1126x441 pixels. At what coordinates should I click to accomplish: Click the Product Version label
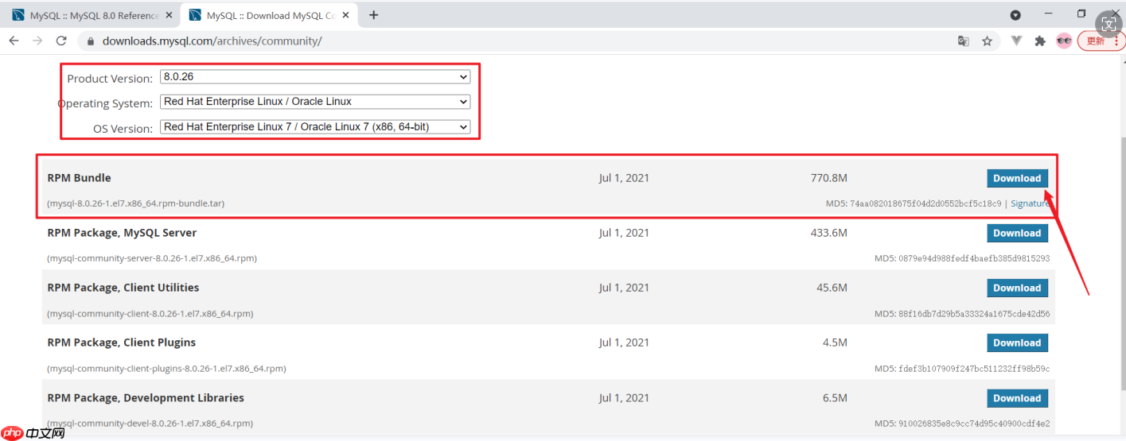pyautogui.click(x=110, y=79)
